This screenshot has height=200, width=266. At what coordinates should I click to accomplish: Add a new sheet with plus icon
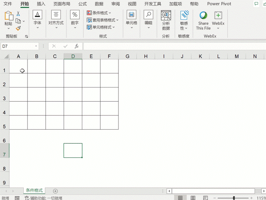[x=55, y=191]
